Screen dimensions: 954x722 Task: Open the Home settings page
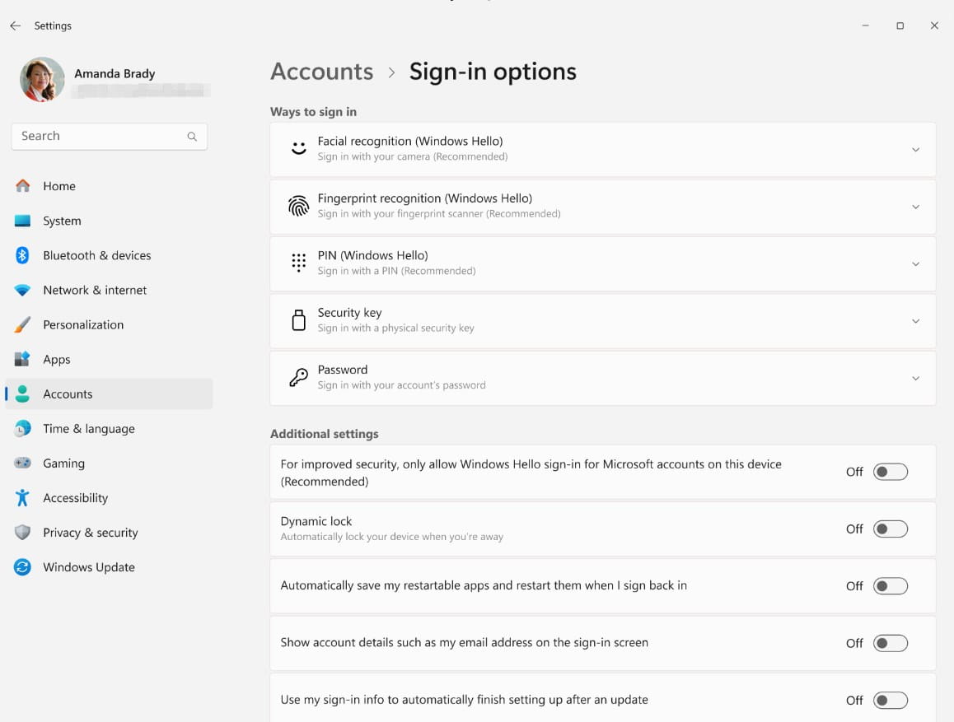click(x=109, y=186)
